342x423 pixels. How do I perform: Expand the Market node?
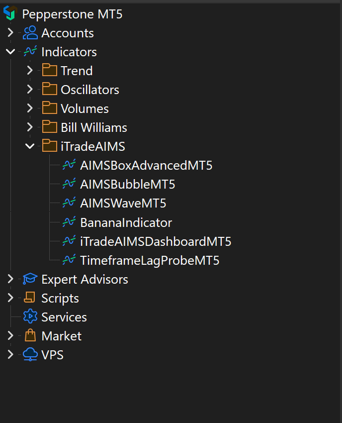click(10, 335)
